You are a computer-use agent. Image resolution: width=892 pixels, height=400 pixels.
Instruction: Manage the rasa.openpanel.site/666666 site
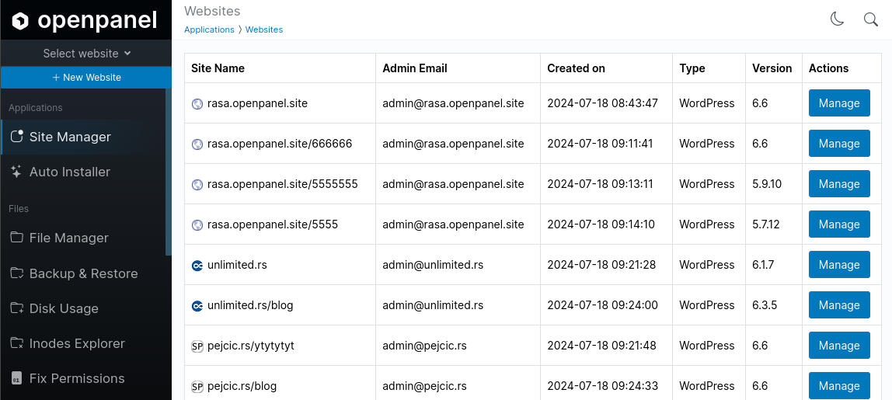[839, 144]
